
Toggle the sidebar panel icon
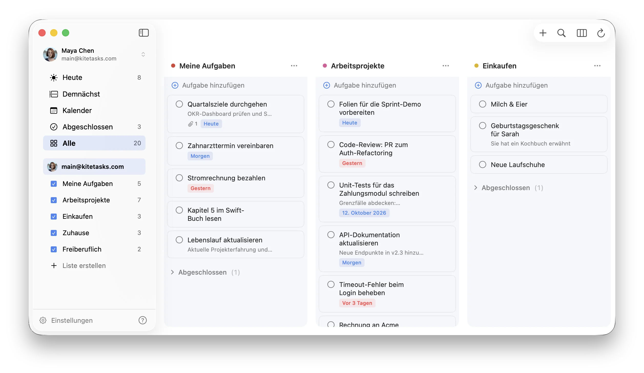click(144, 33)
